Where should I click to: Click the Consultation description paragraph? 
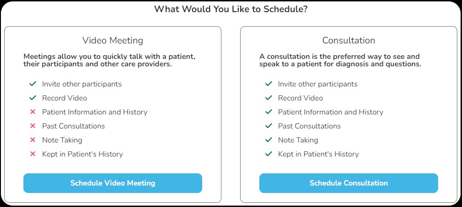340,60
